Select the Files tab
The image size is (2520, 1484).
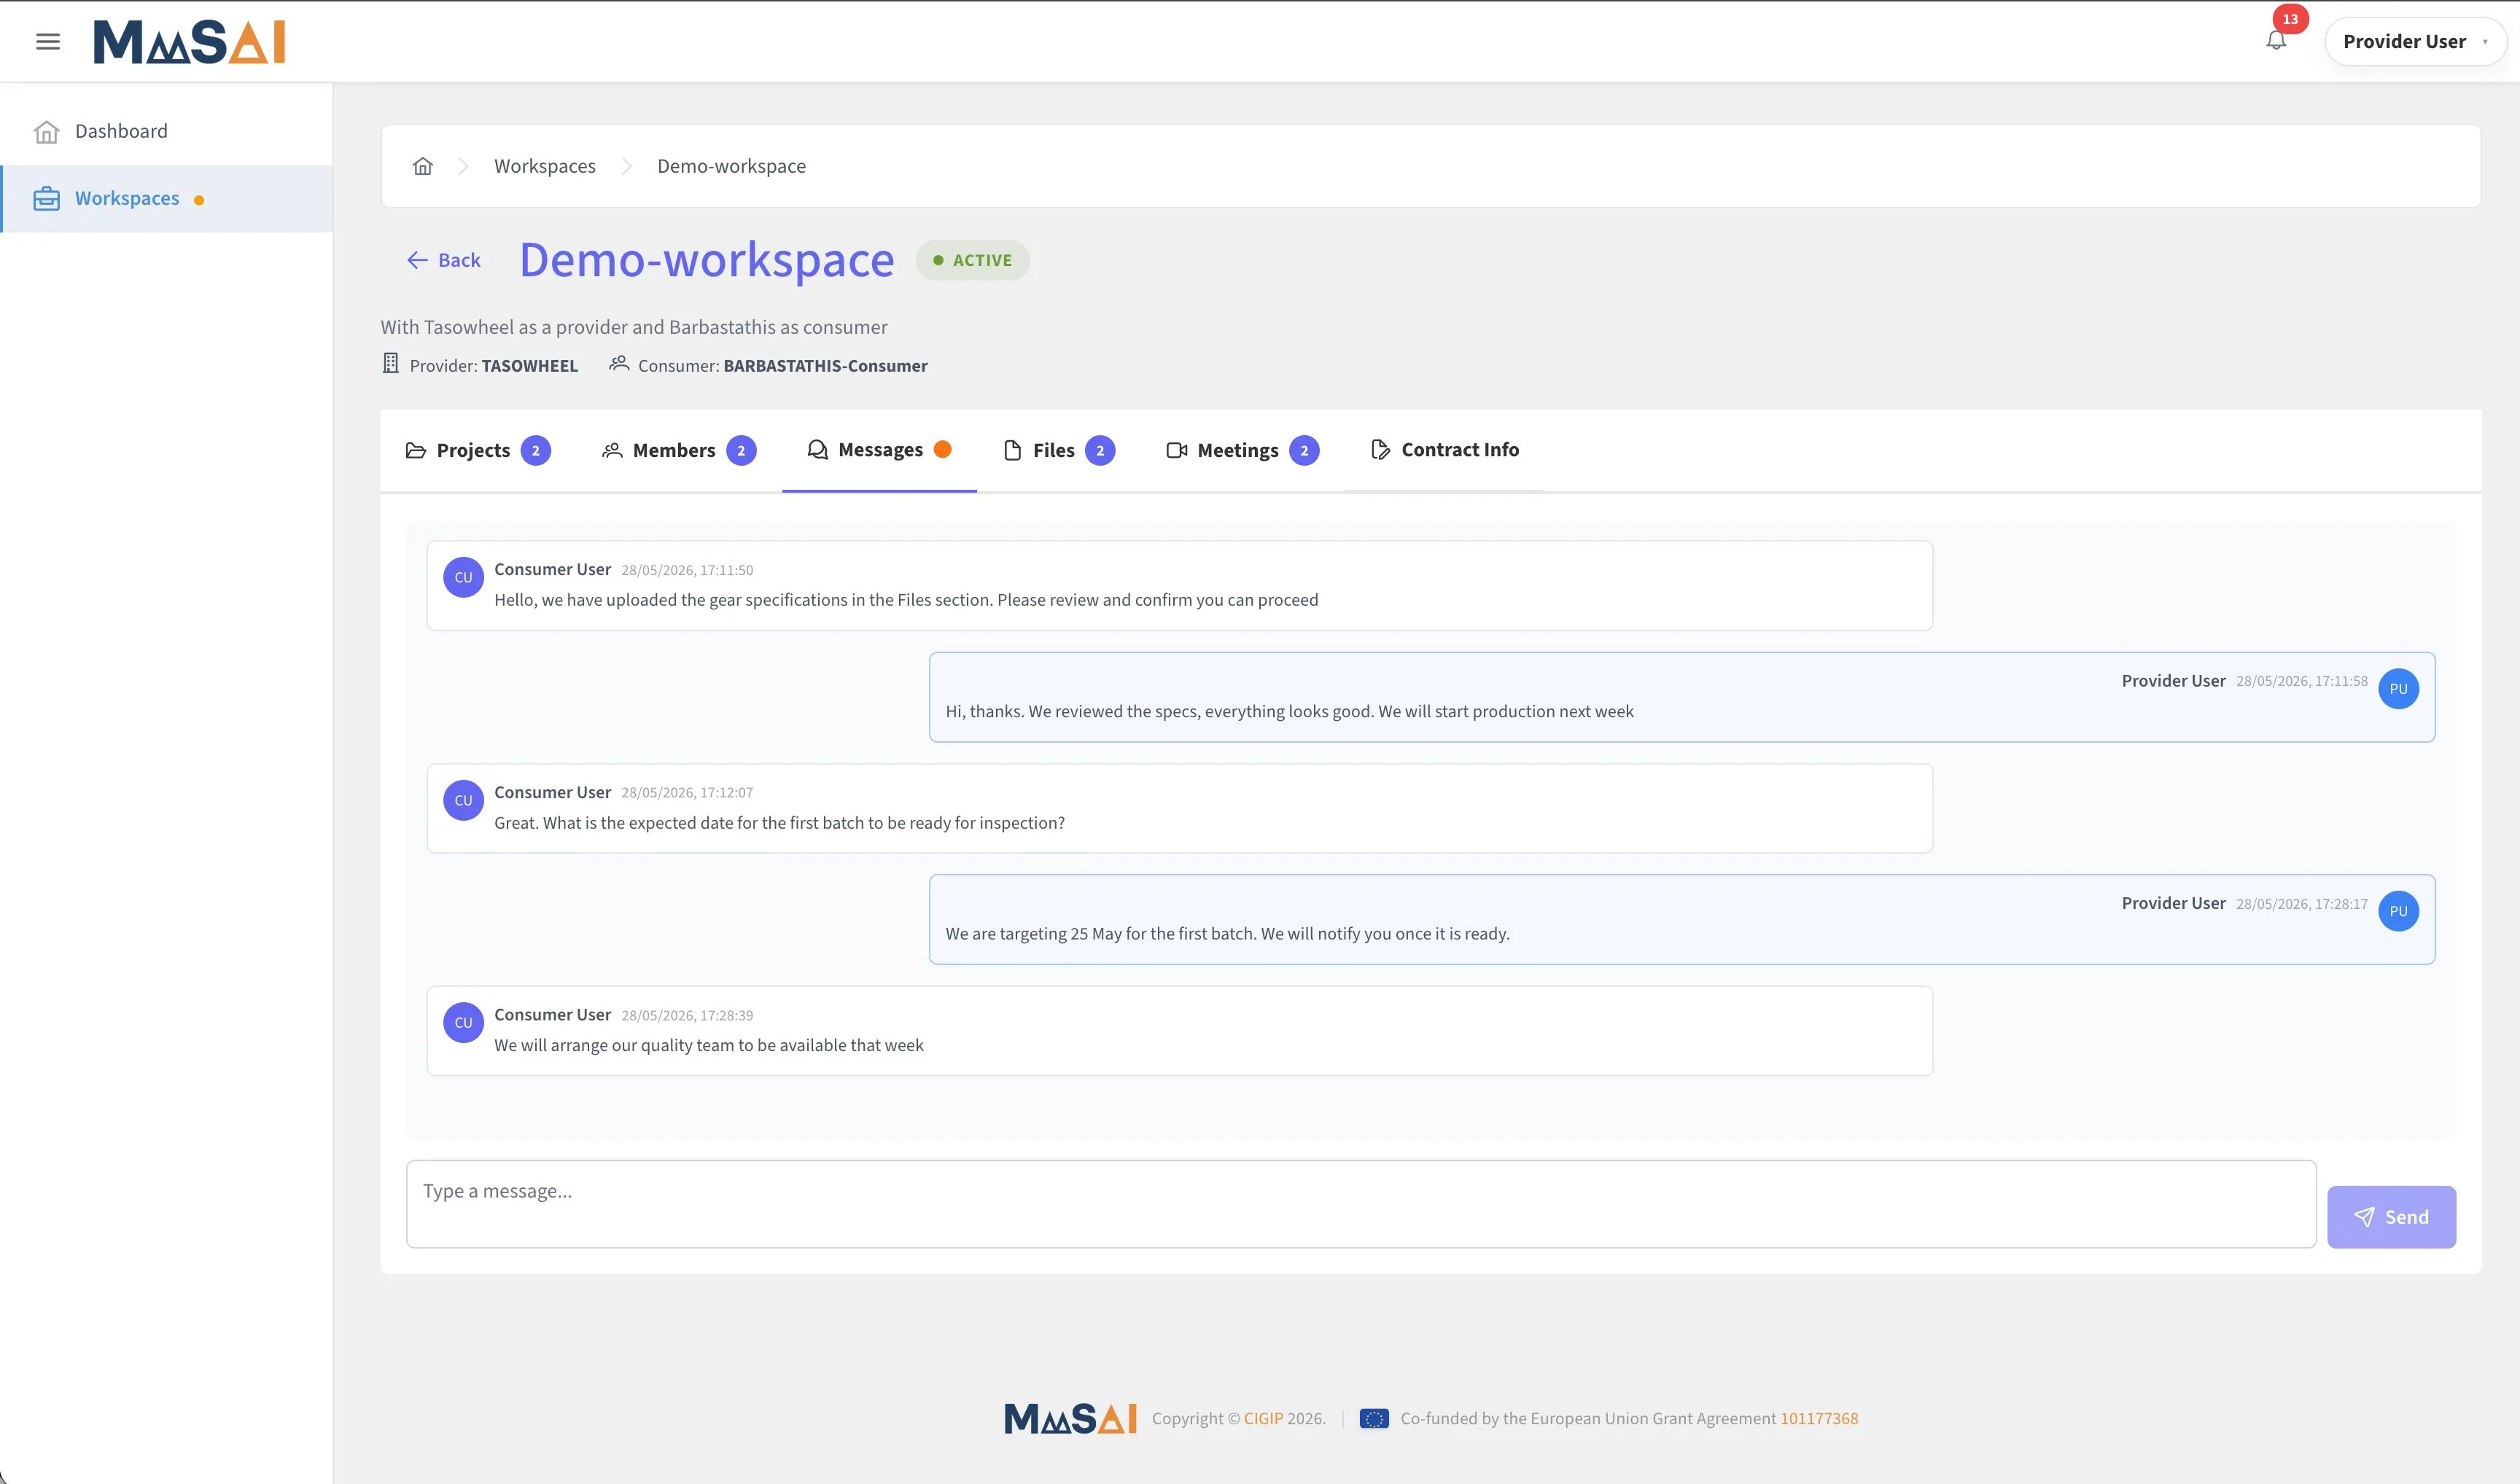pyautogui.click(x=1059, y=450)
